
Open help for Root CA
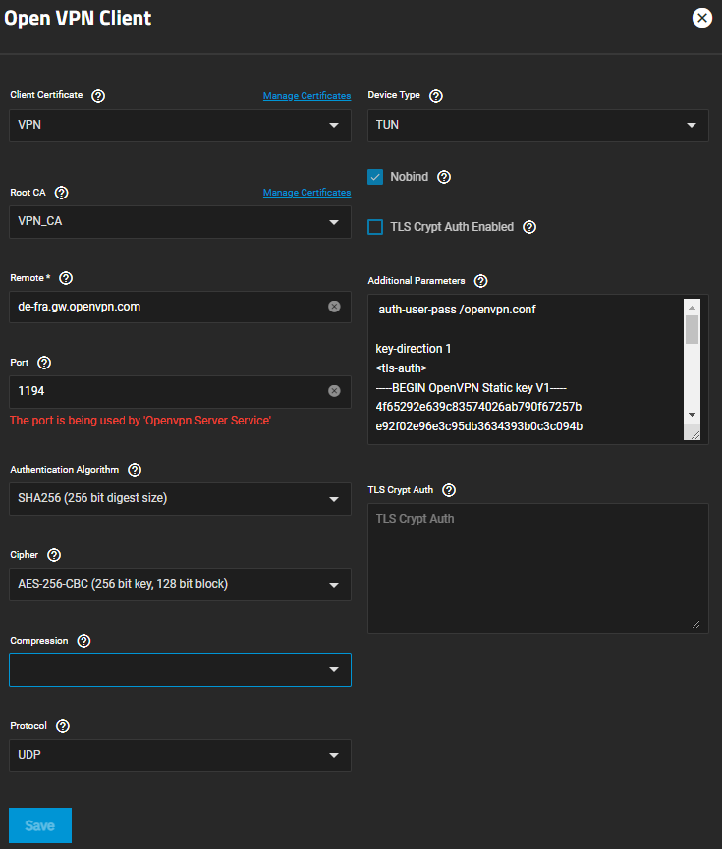(x=62, y=193)
